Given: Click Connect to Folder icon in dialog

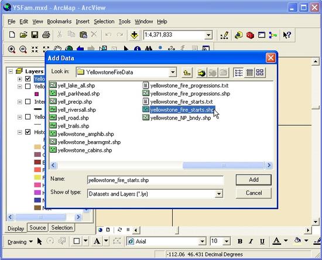Looking at the screenshot, I should [201, 73].
